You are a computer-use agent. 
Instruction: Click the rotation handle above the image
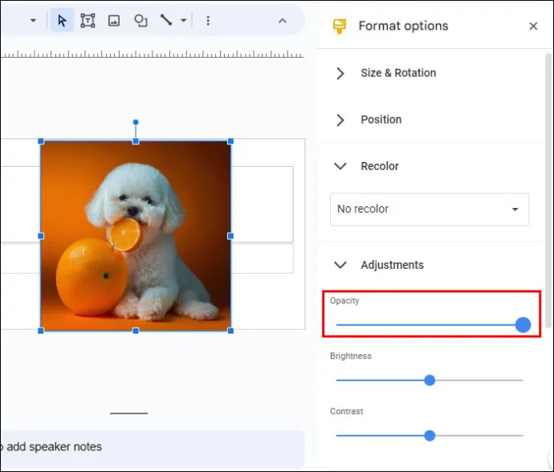point(136,122)
